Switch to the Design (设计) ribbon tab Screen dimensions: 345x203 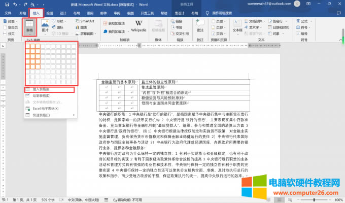pyautogui.click(x=62, y=12)
